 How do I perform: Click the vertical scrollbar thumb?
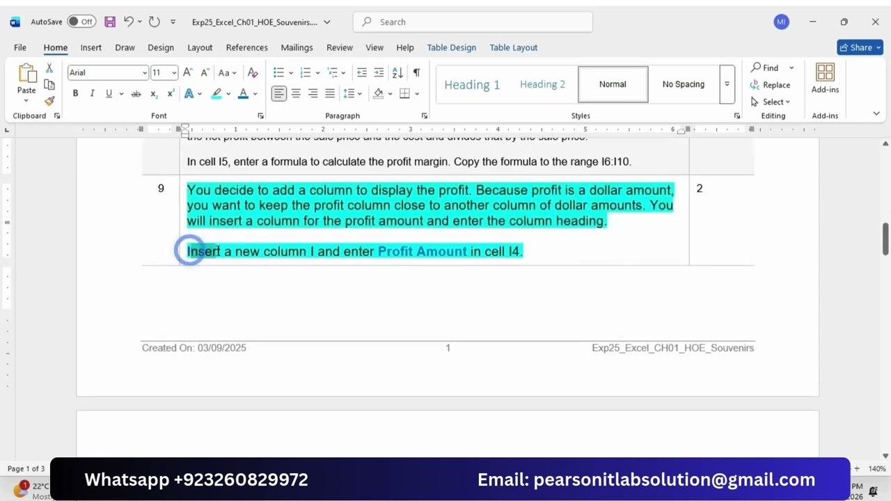pos(885,239)
